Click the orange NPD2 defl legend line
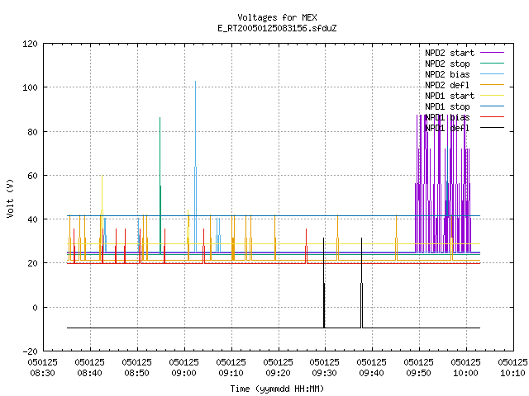 pyautogui.click(x=492, y=85)
